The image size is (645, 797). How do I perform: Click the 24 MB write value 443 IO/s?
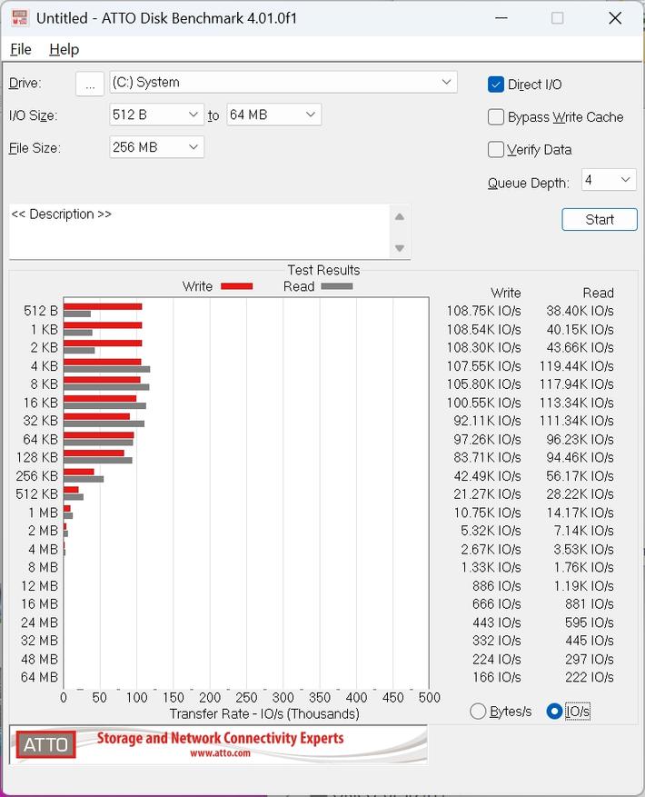tap(497, 623)
